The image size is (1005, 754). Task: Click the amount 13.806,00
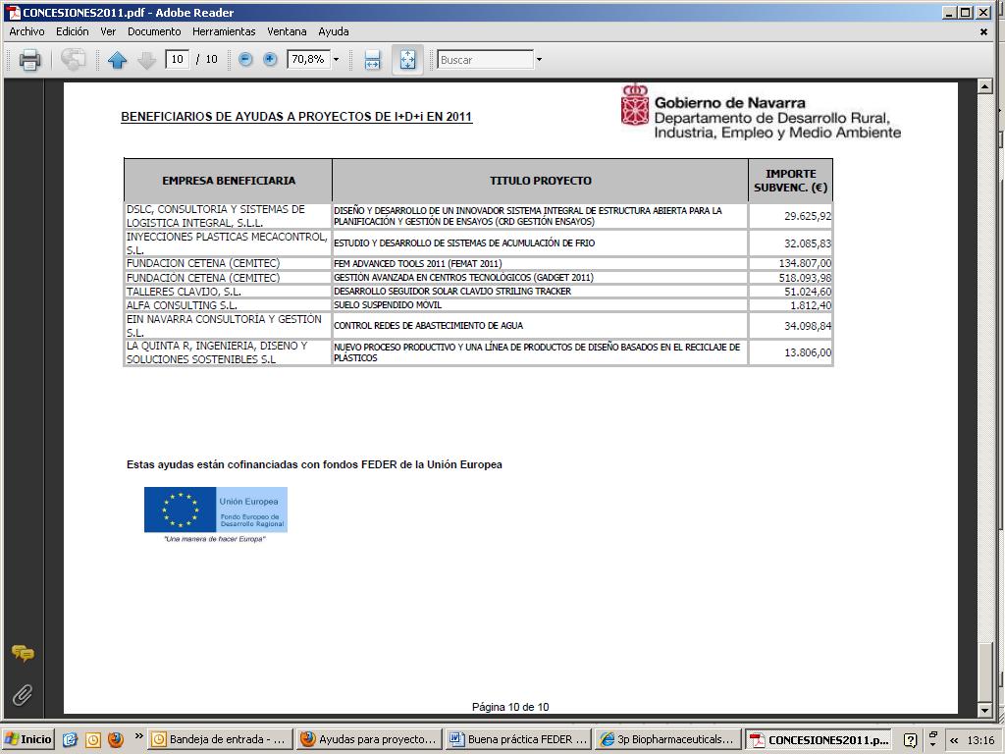(808, 352)
